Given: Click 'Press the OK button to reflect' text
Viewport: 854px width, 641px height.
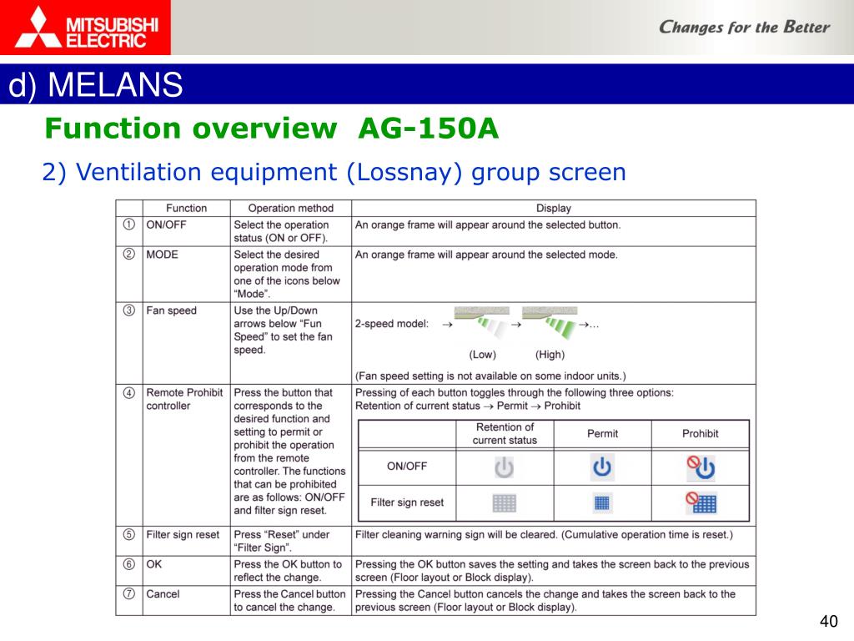Looking at the screenshot, I should 288,571.
